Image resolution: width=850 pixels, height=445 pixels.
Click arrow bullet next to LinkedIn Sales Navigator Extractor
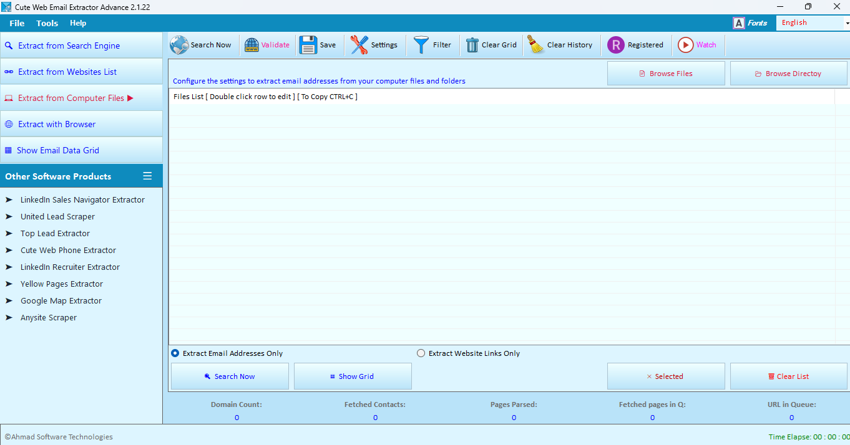pos(9,199)
